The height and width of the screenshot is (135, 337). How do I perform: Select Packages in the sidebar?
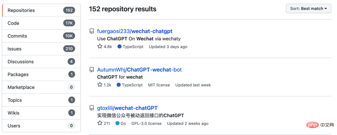point(42,74)
